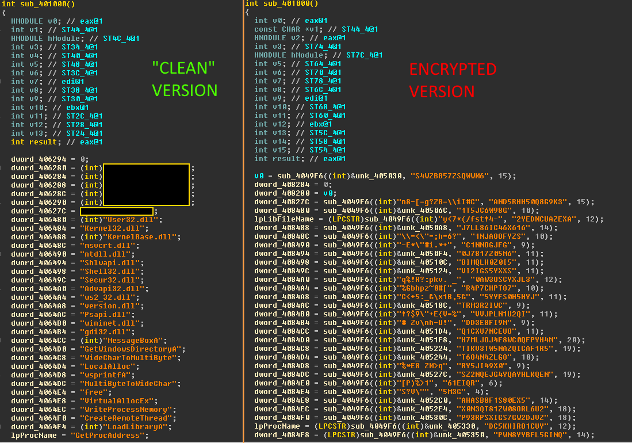Click sub_401000 function name in right pane
The width and height of the screenshot is (632, 443).
click(286, 3)
